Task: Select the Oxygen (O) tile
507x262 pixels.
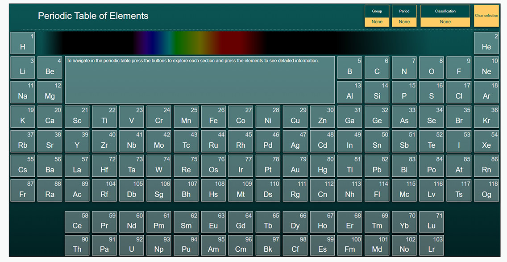Action: (432, 67)
